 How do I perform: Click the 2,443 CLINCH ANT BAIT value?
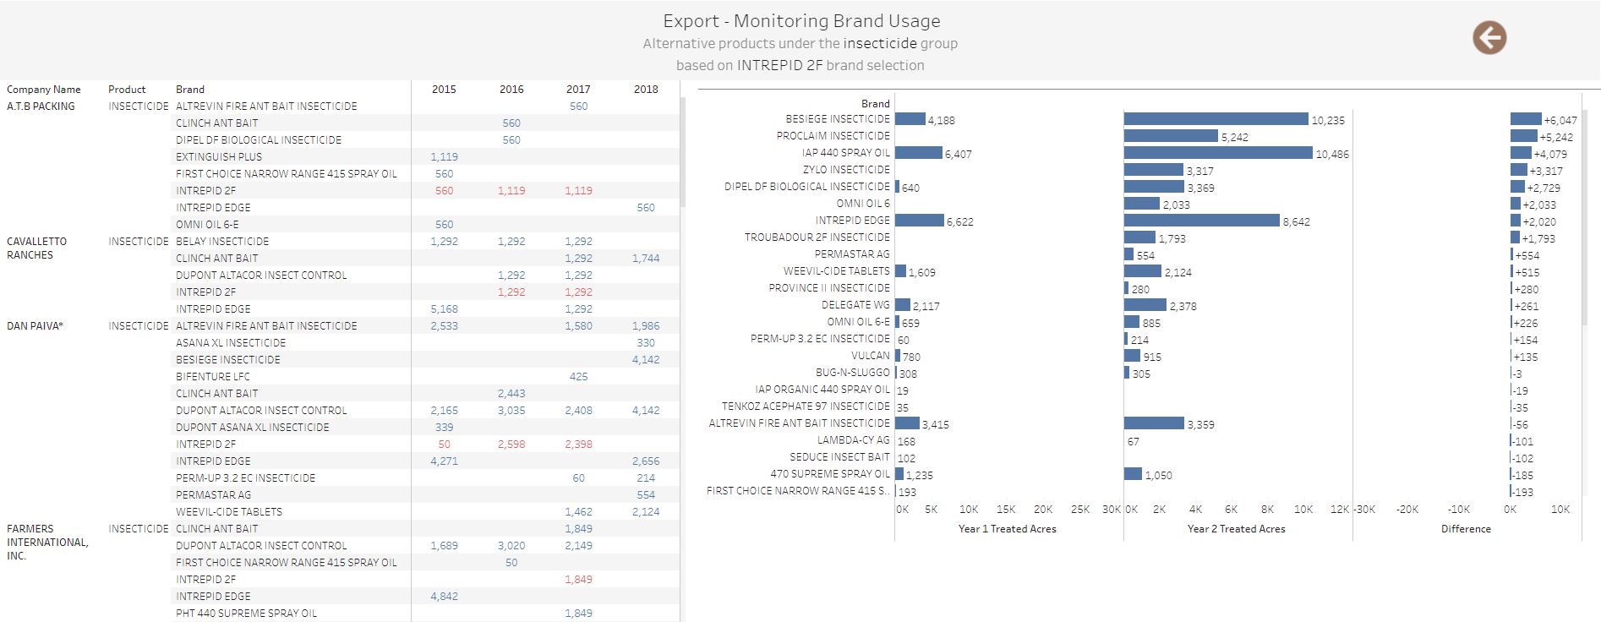click(x=511, y=393)
